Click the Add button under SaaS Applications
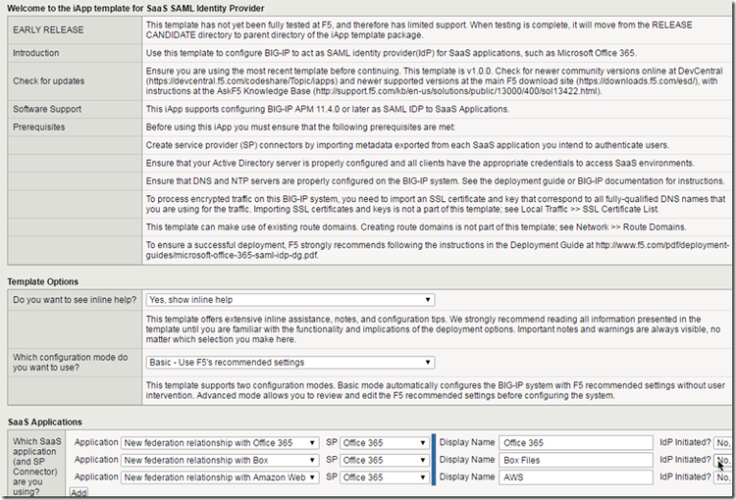The image size is (736, 500). (x=79, y=493)
